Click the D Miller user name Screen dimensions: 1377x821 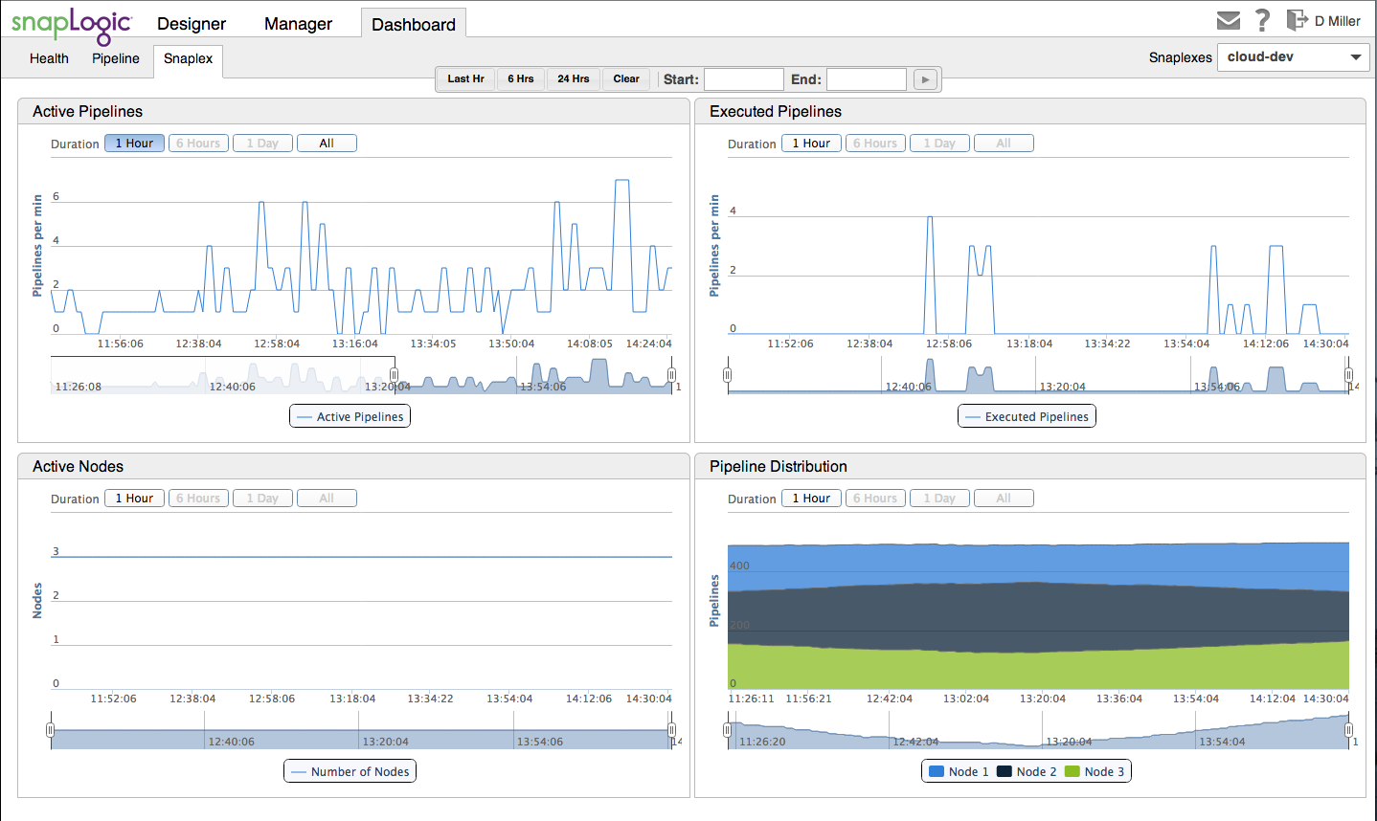point(1337,21)
